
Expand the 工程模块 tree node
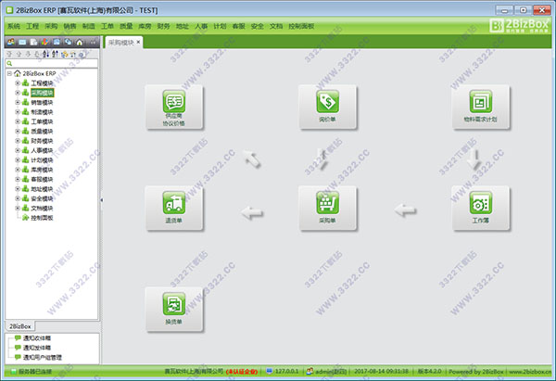[x=18, y=83]
